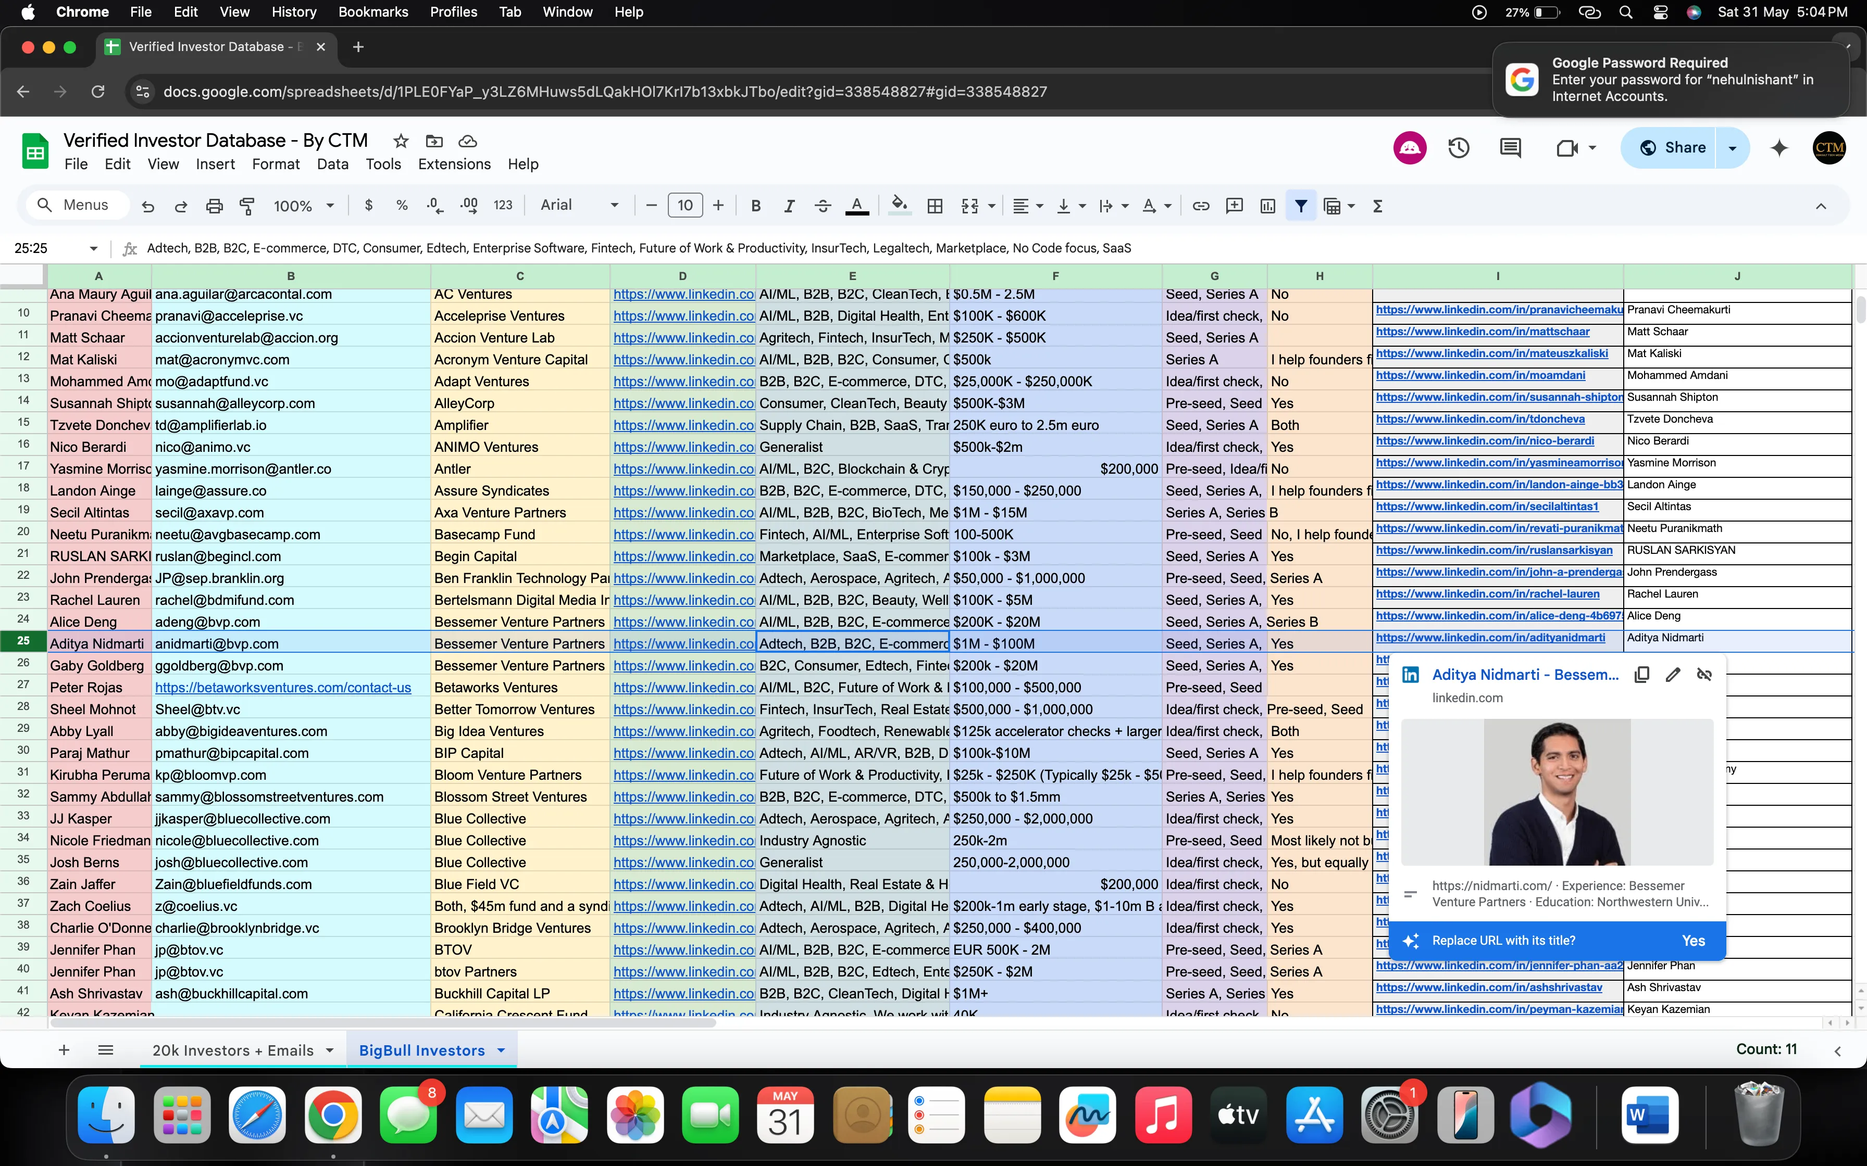Viewport: 1867px width, 1166px height.
Task: Toggle bold formatting
Action: (x=755, y=206)
